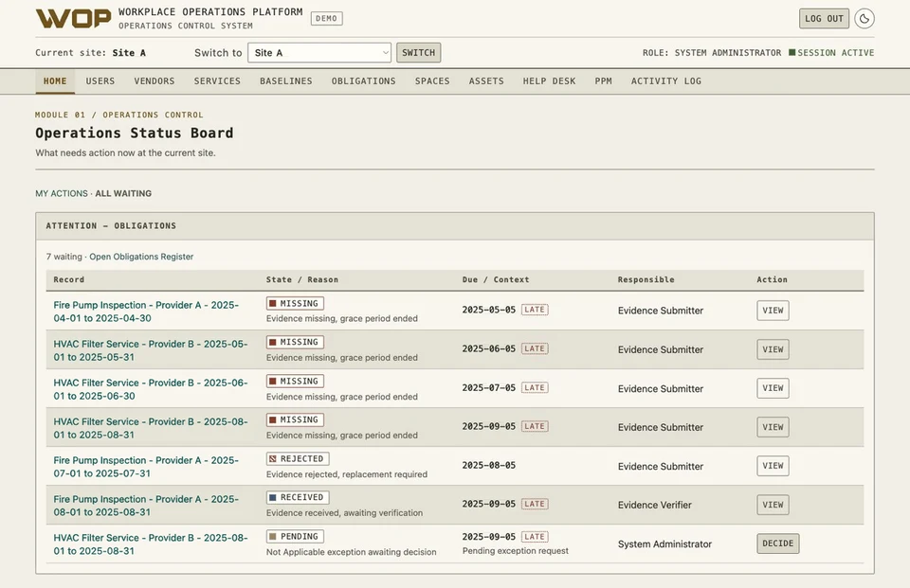Click MISSING badge due 2025-07-05

point(295,382)
